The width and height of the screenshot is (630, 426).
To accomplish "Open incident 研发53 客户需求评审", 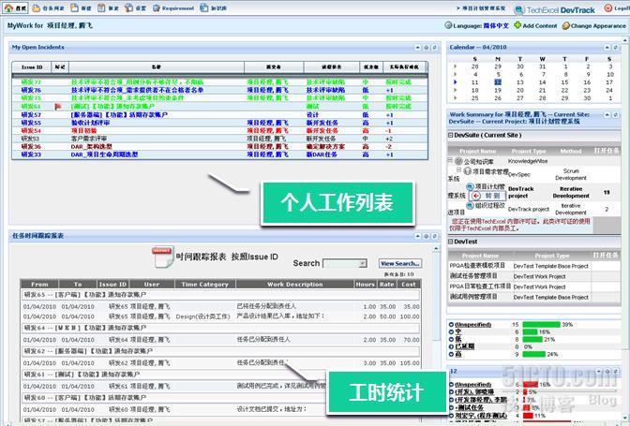I will [220, 139].
